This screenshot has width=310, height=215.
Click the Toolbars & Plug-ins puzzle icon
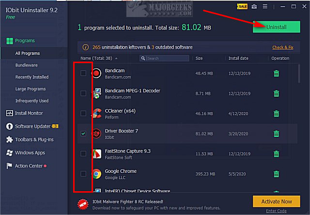(x=9, y=139)
